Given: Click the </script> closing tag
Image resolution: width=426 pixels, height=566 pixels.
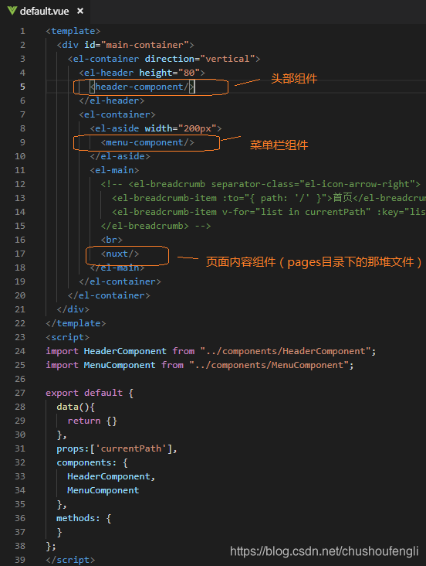Looking at the screenshot, I should [x=70, y=560].
